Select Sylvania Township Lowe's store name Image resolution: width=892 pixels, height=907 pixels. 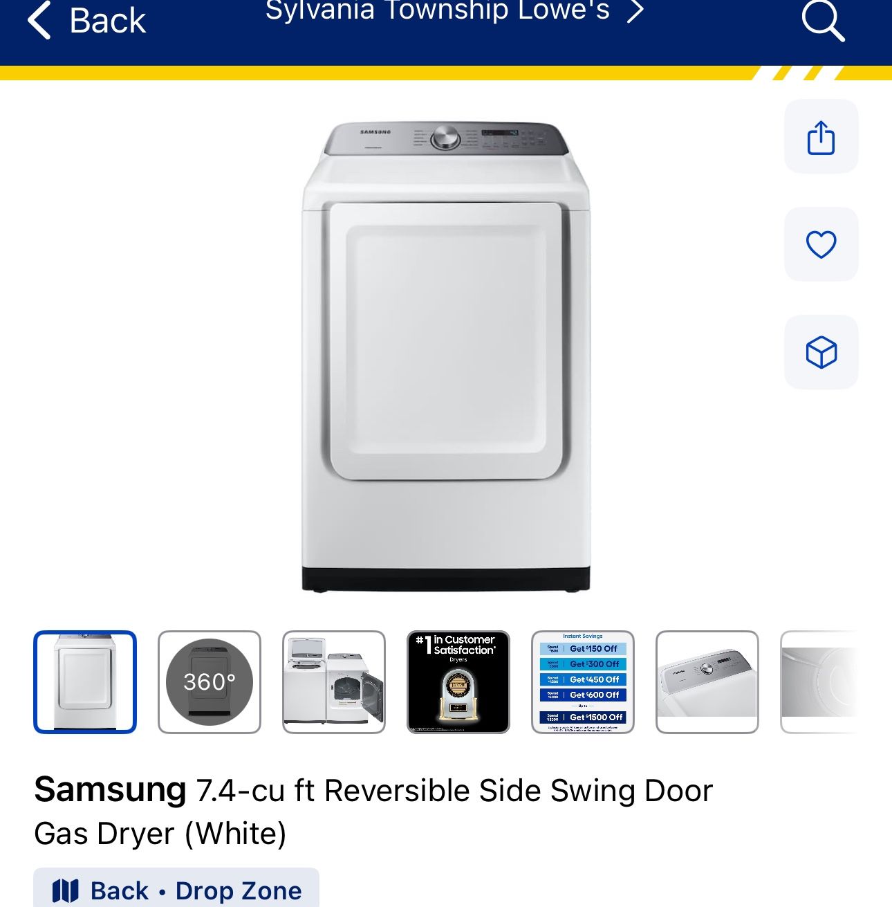coord(438,11)
